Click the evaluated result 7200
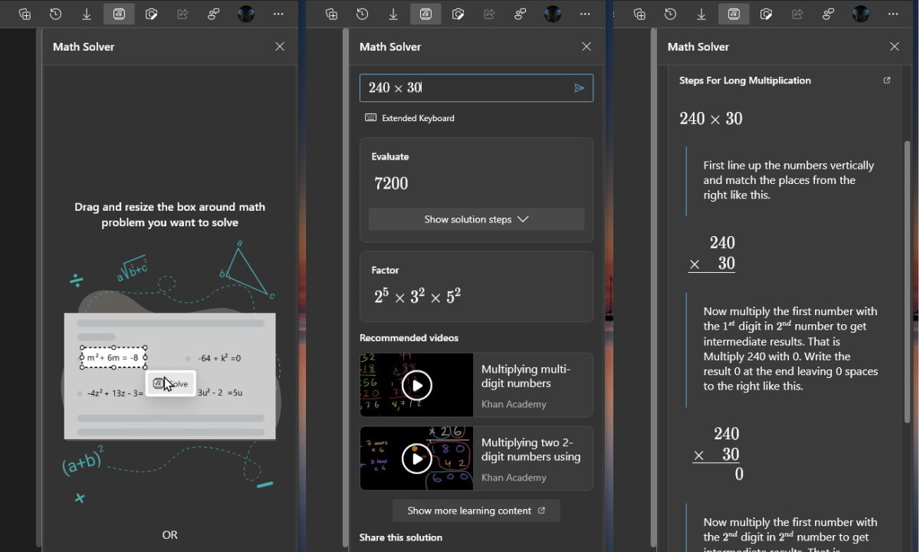920x552 pixels. [391, 183]
